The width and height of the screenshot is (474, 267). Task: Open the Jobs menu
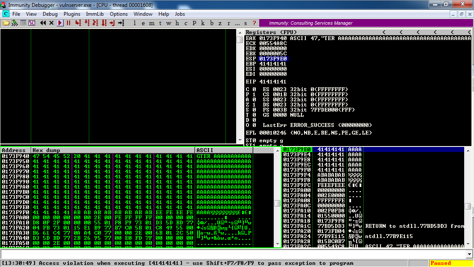point(179,14)
